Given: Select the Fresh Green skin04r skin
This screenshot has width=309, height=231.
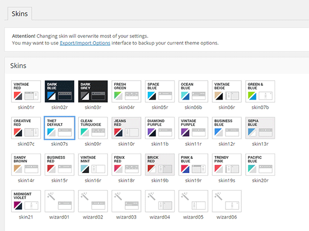Looking at the screenshot, I should coord(126,91).
